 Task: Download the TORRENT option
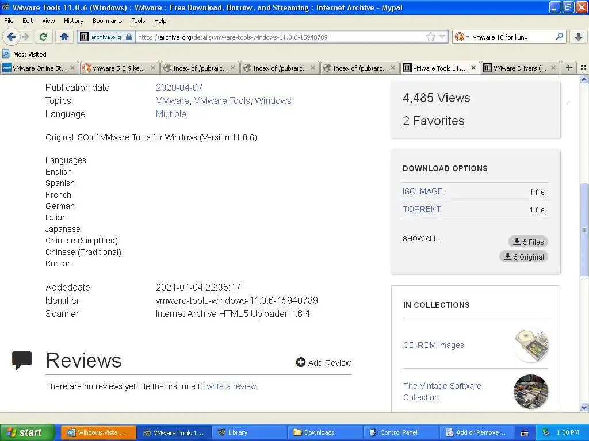(422, 209)
